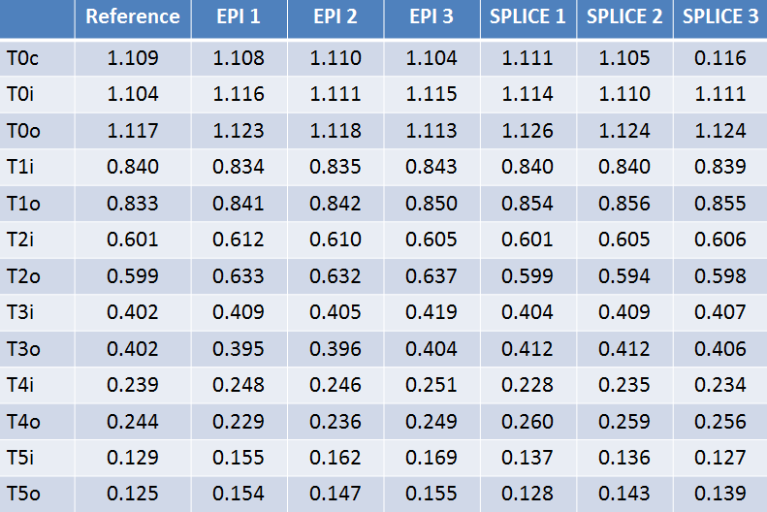Click the T4i SPLICE 1 value 0.228
The width and height of the screenshot is (767, 512).
click(528, 386)
